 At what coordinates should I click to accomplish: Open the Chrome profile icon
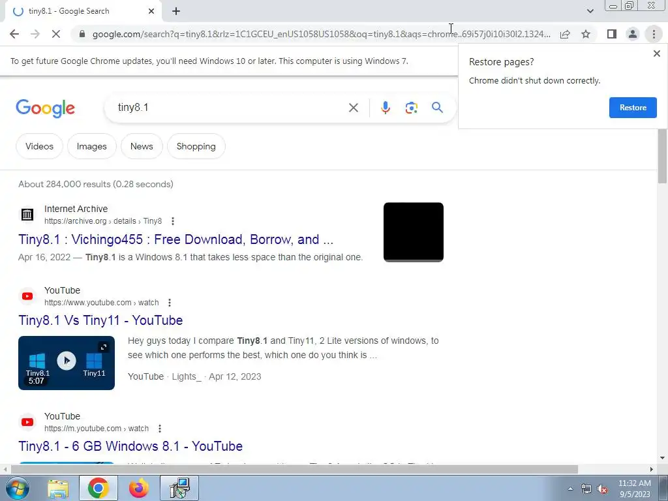pyautogui.click(x=633, y=34)
